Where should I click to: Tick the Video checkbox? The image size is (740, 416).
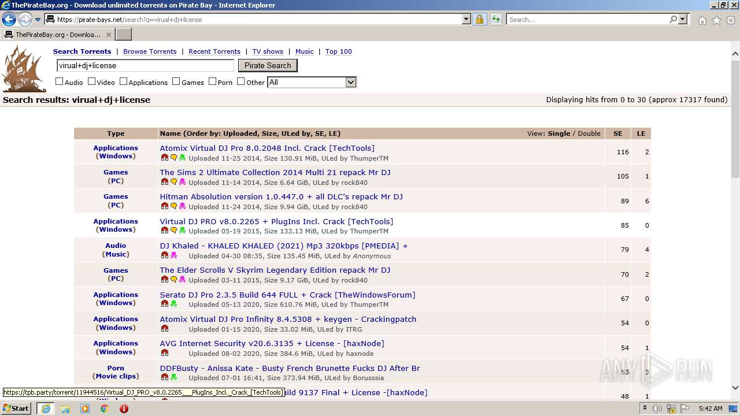click(x=91, y=81)
